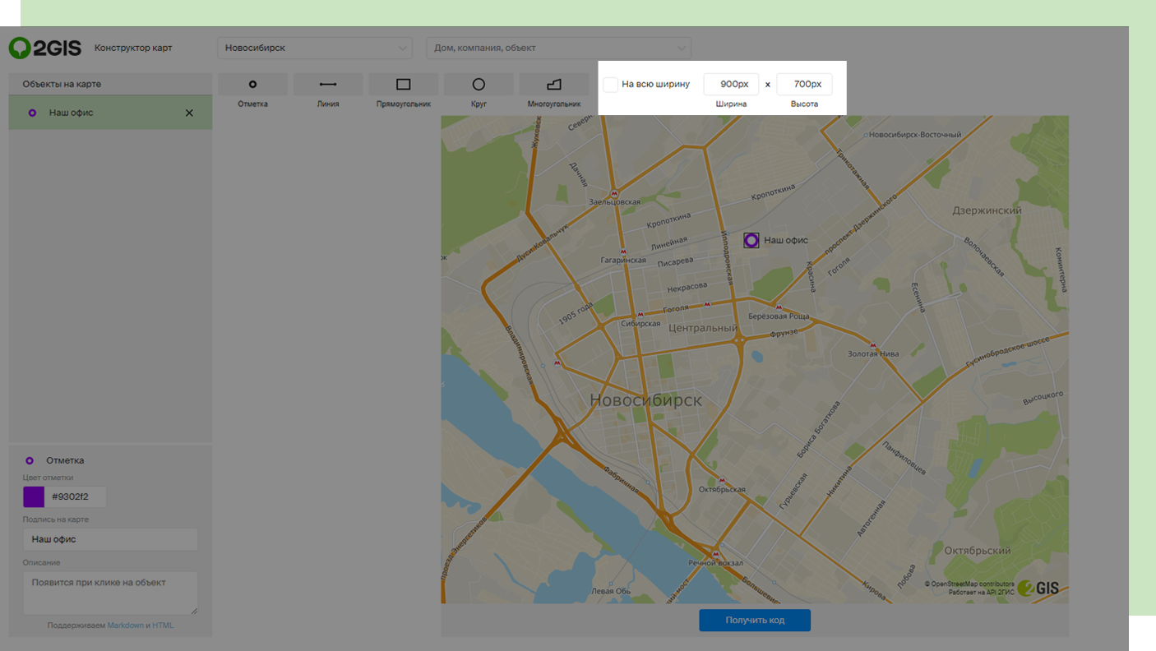Click the 2GIS logo on the map
Viewport: 1156px width, 651px height.
click(x=1038, y=588)
